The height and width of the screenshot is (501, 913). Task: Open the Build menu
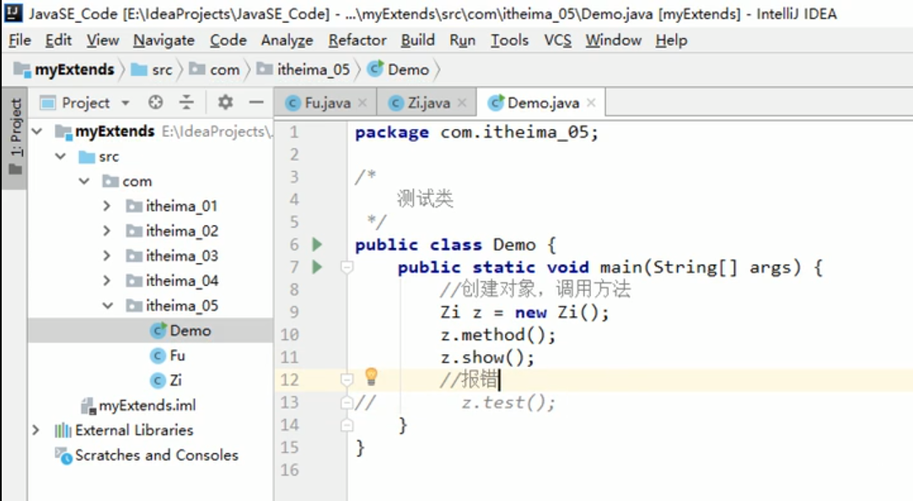click(x=417, y=40)
